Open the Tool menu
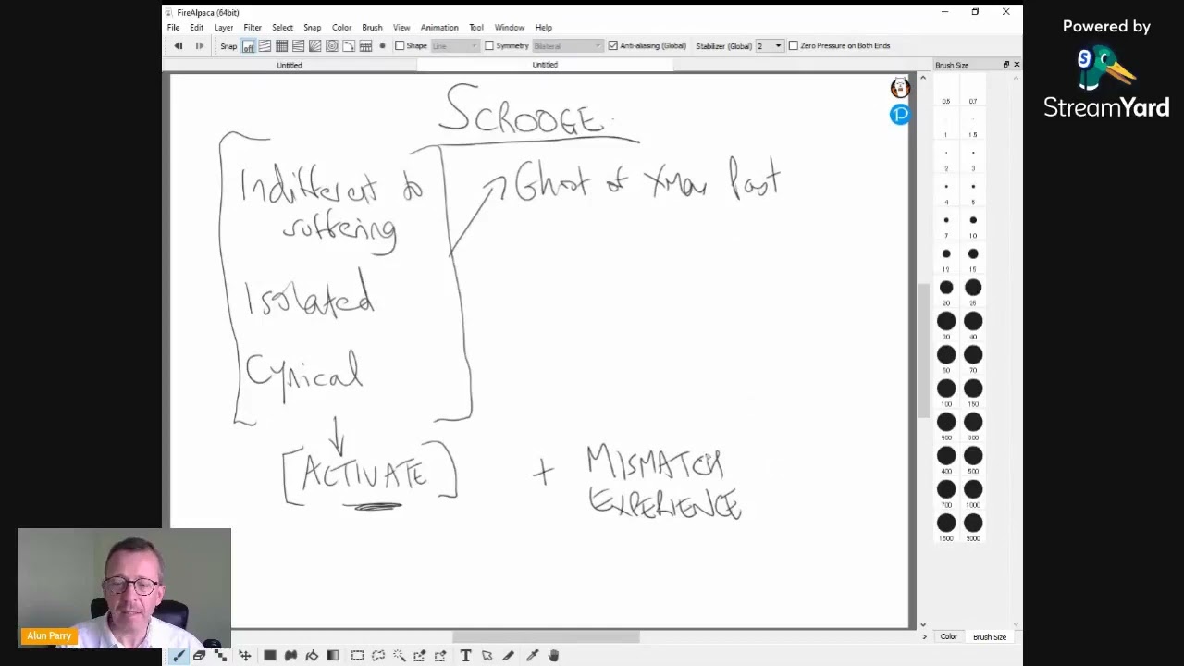 (x=476, y=28)
